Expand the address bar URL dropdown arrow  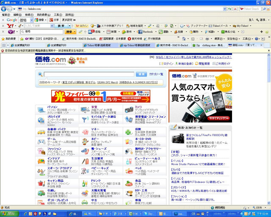(224, 9)
